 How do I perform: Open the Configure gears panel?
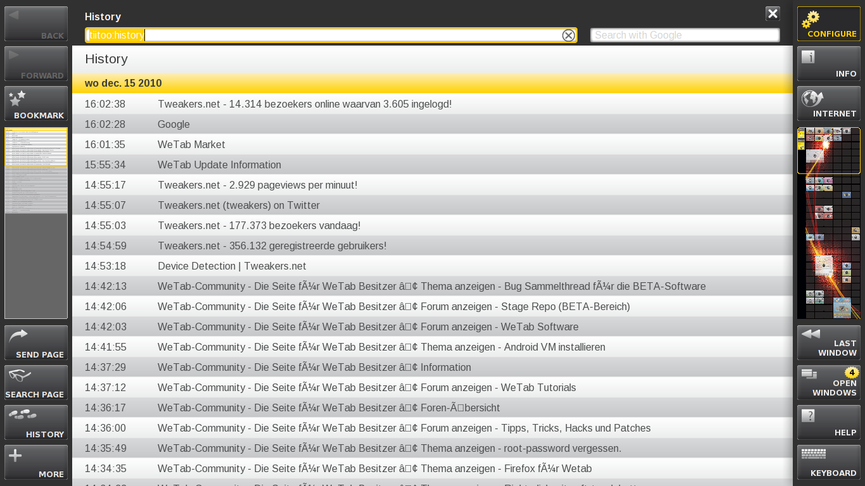(829, 24)
